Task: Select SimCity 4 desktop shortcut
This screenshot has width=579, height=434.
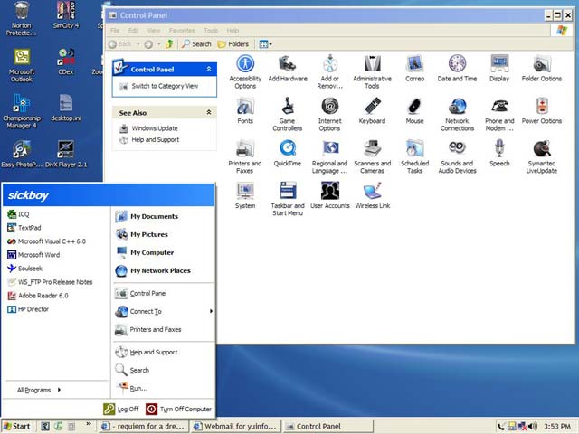Action: point(66,14)
